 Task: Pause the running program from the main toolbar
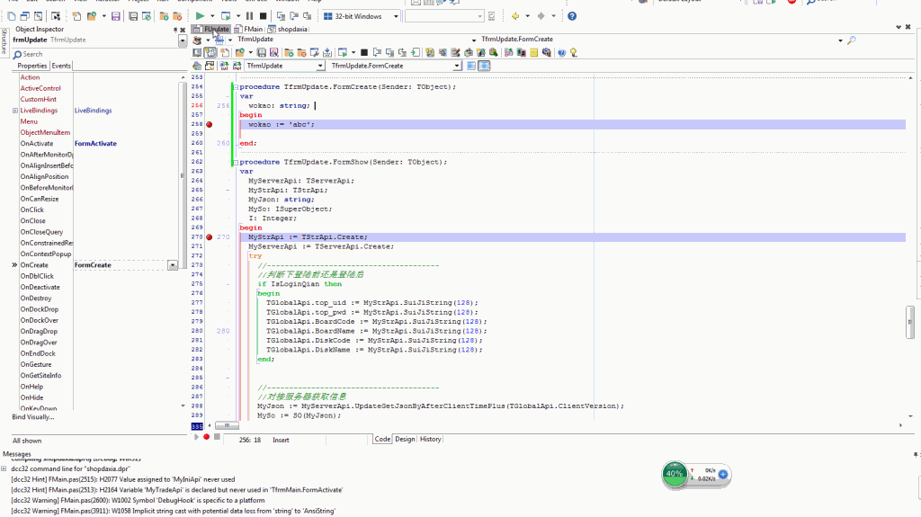pyautogui.click(x=250, y=16)
